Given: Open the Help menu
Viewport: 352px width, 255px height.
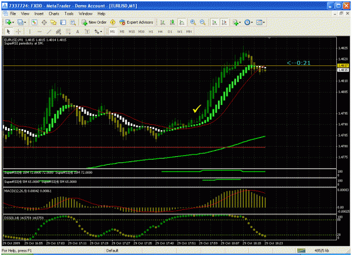Looking at the screenshot, I should 101,14.
